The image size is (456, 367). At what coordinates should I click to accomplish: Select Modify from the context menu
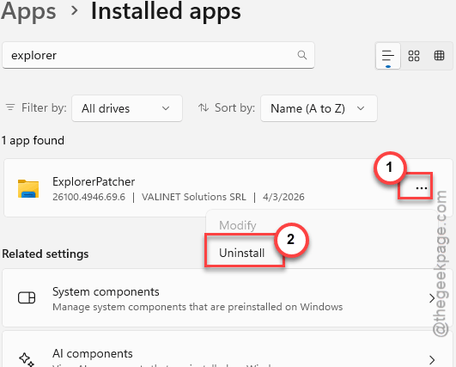(238, 225)
